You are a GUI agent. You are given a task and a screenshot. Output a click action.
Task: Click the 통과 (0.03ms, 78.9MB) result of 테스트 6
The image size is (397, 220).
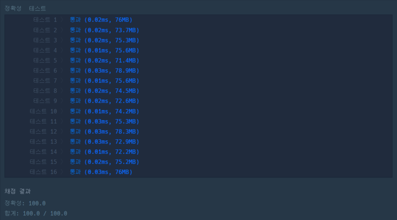point(104,71)
